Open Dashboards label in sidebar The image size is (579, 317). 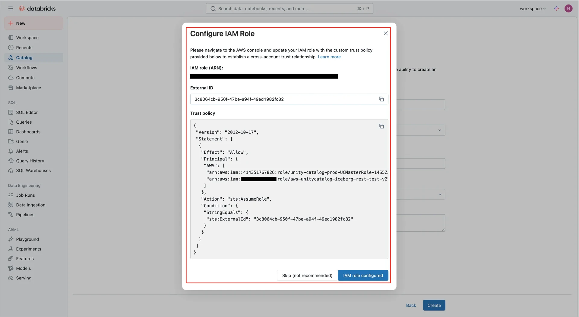pos(28,132)
